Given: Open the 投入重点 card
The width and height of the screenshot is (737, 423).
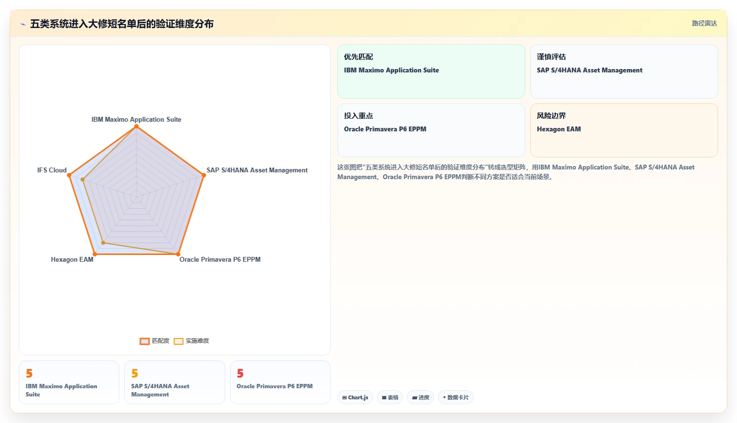Looking at the screenshot, I should click(431, 130).
